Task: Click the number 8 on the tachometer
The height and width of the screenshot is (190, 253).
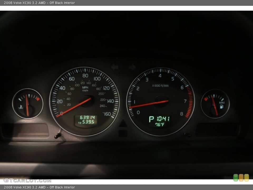Action: point(182,114)
